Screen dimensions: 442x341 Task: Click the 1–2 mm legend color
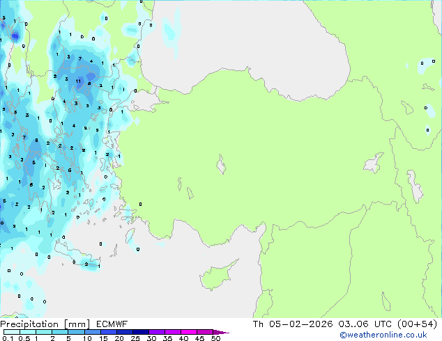pos(44,332)
